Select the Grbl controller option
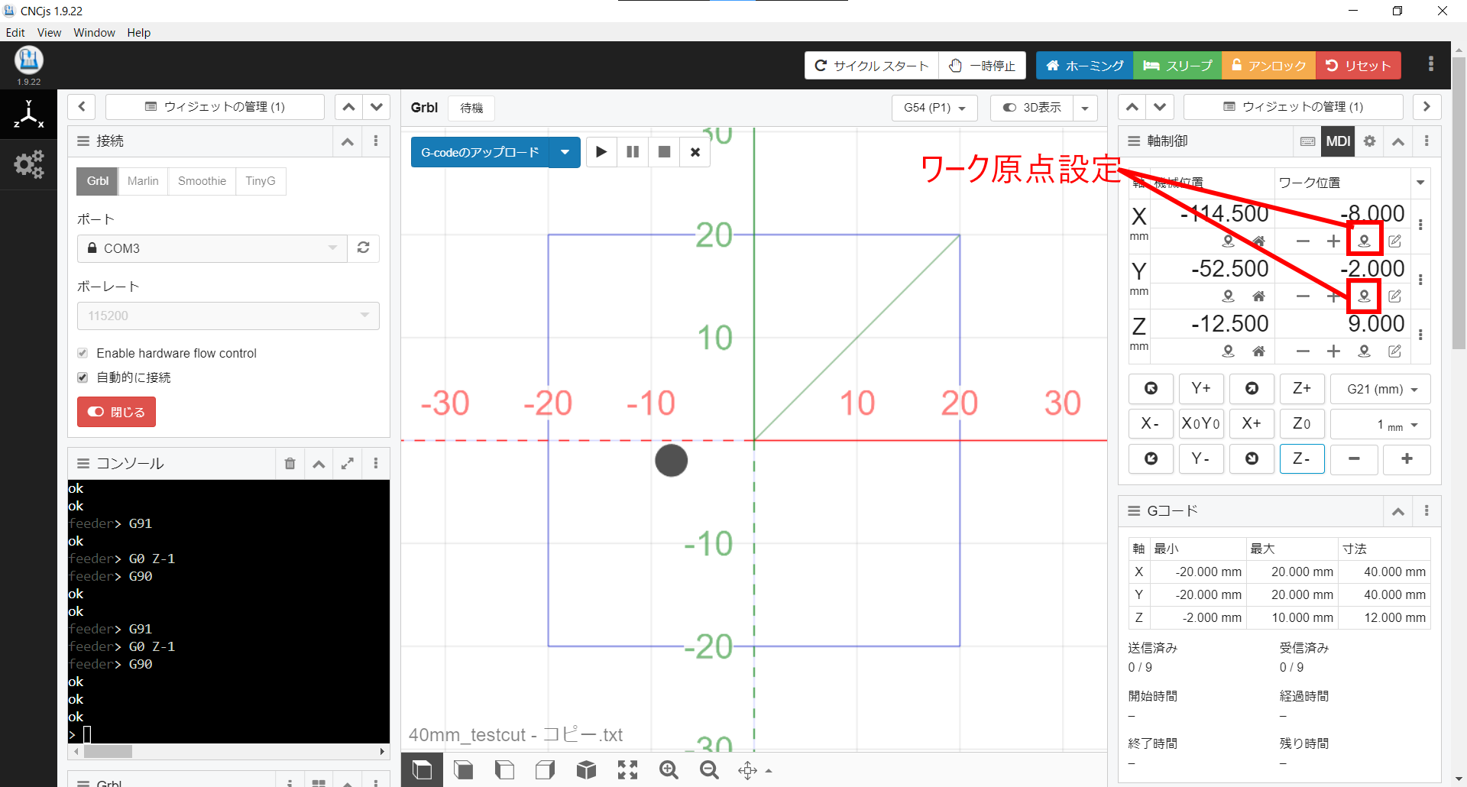1467x787 pixels. [x=97, y=181]
